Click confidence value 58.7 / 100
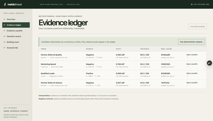Viewport: 213px width, 121px height. pyautogui.click(x=145, y=74)
